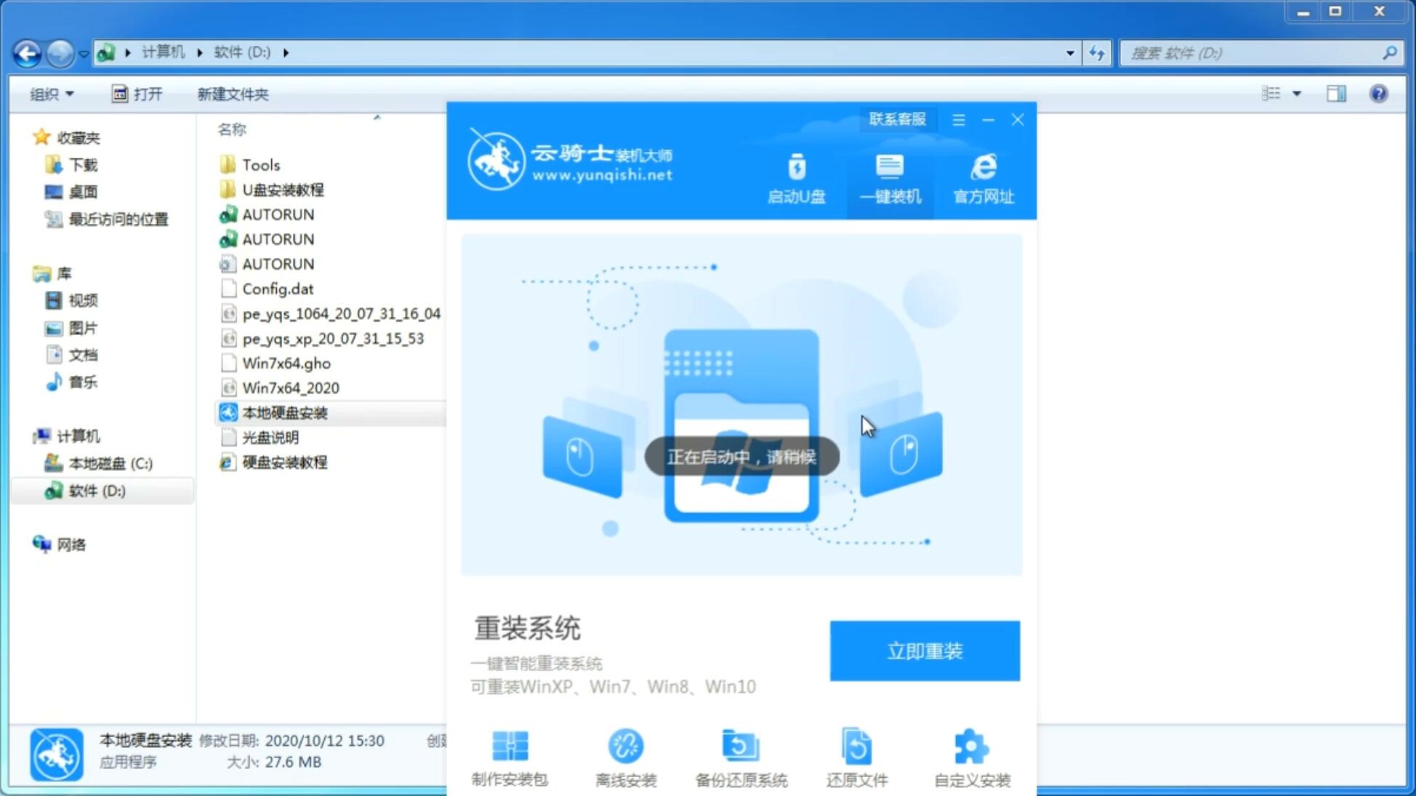Click 立即重装 to start reinstall
Image resolution: width=1416 pixels, height=796 pixels.
(925, 650)
